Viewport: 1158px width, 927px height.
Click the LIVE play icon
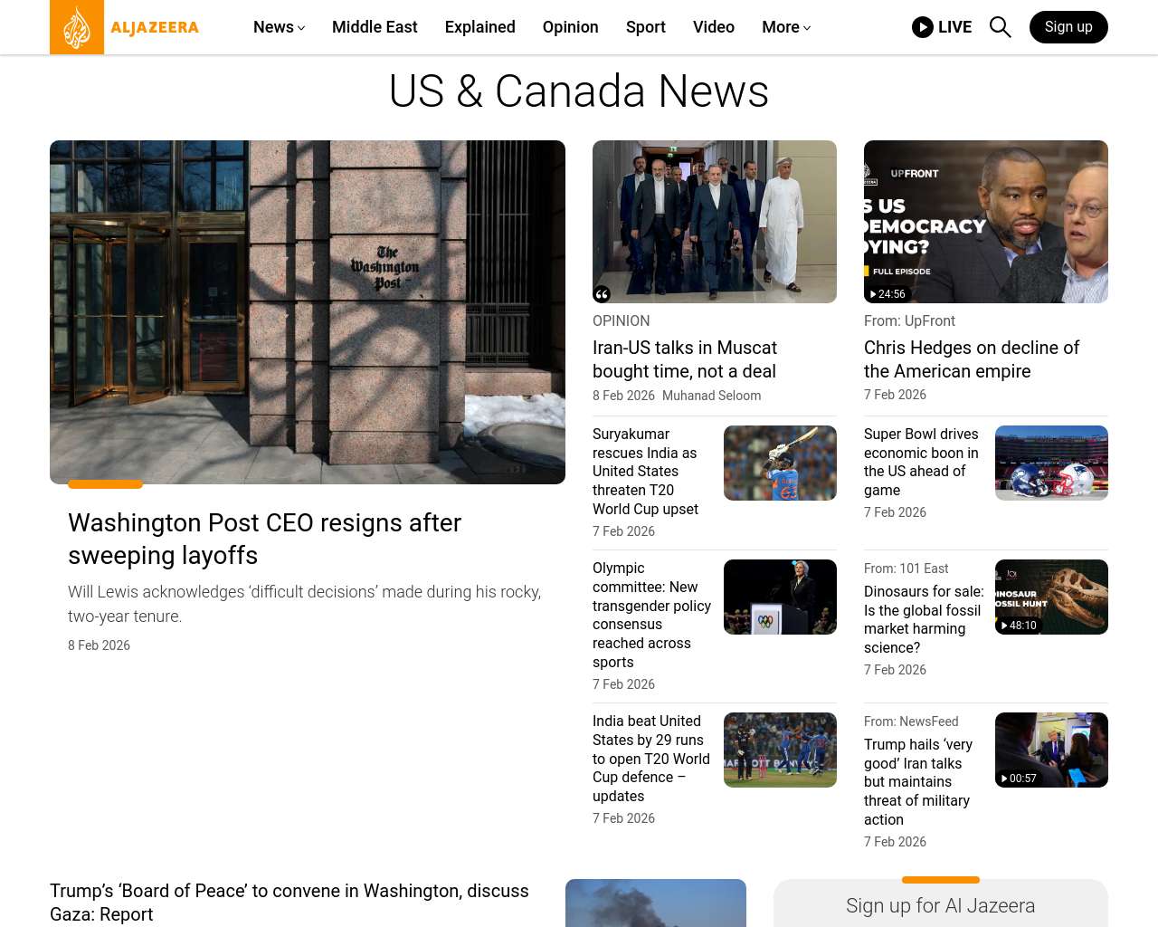[922, 27]
